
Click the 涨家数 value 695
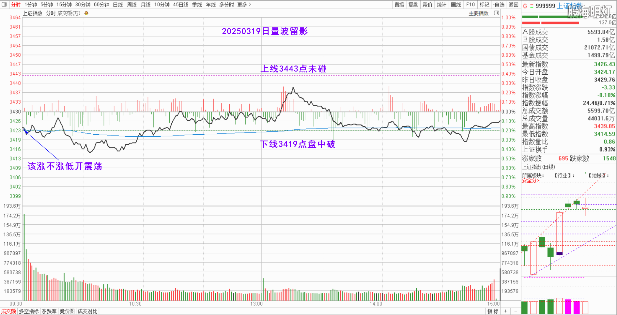click(563, 158)
